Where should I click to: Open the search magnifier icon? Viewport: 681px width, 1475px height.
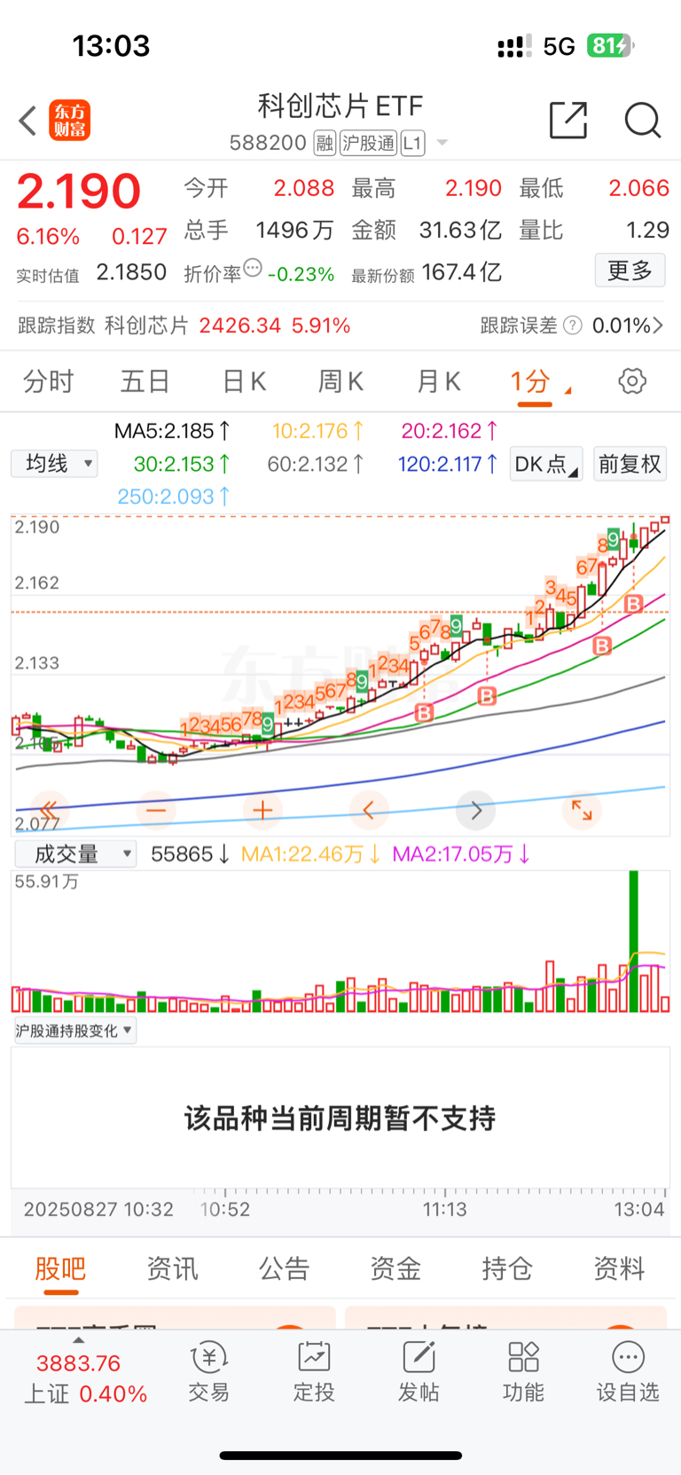coord(642,120)
